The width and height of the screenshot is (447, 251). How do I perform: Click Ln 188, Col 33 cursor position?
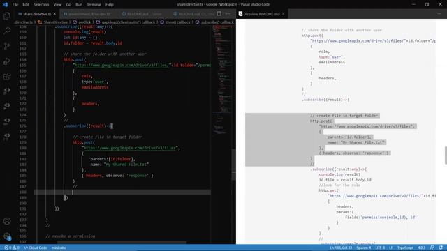point(341,248)
